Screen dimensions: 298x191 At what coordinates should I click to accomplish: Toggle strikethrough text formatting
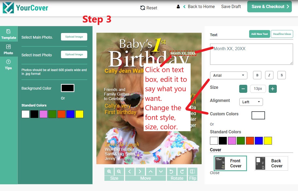click(282, 75)
